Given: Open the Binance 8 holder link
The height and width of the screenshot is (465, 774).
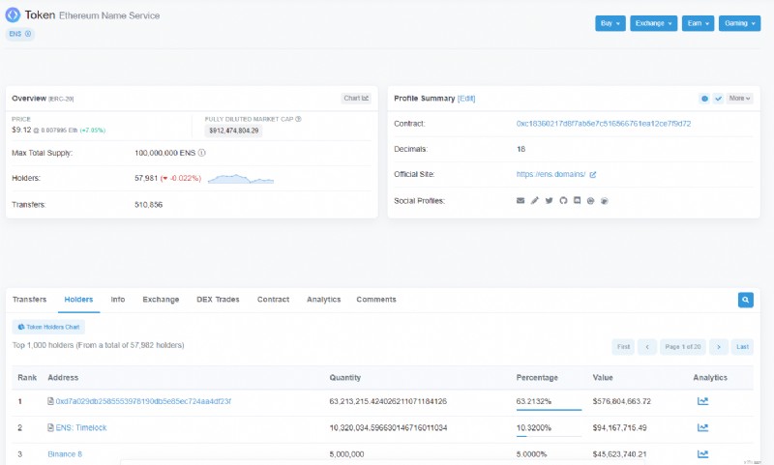Looking at the screenshot, I should pyautogui.click(x=65, y=454).
